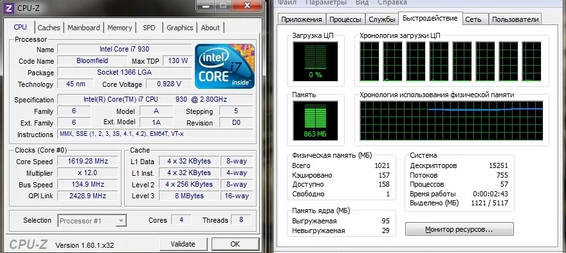Viewport: 566px width, 253px height.
Task: Open the Mainboard tab
Action: coord(84,28)
